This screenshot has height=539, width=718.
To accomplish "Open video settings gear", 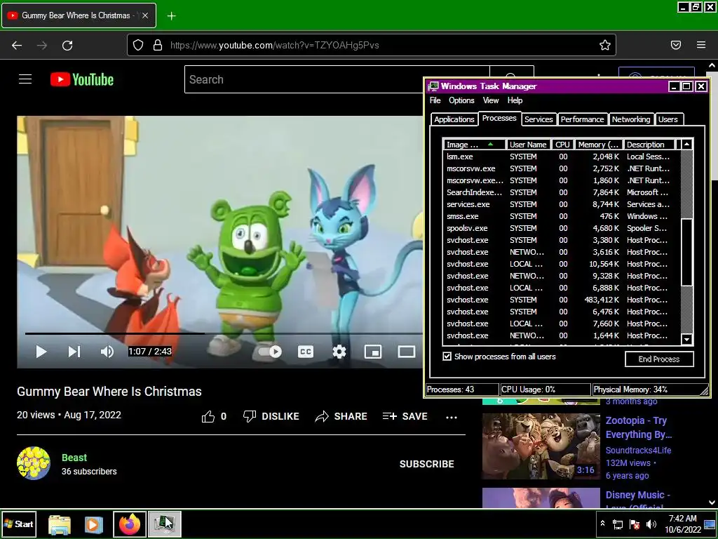I will pyautogui.click(x=339, y=352).
